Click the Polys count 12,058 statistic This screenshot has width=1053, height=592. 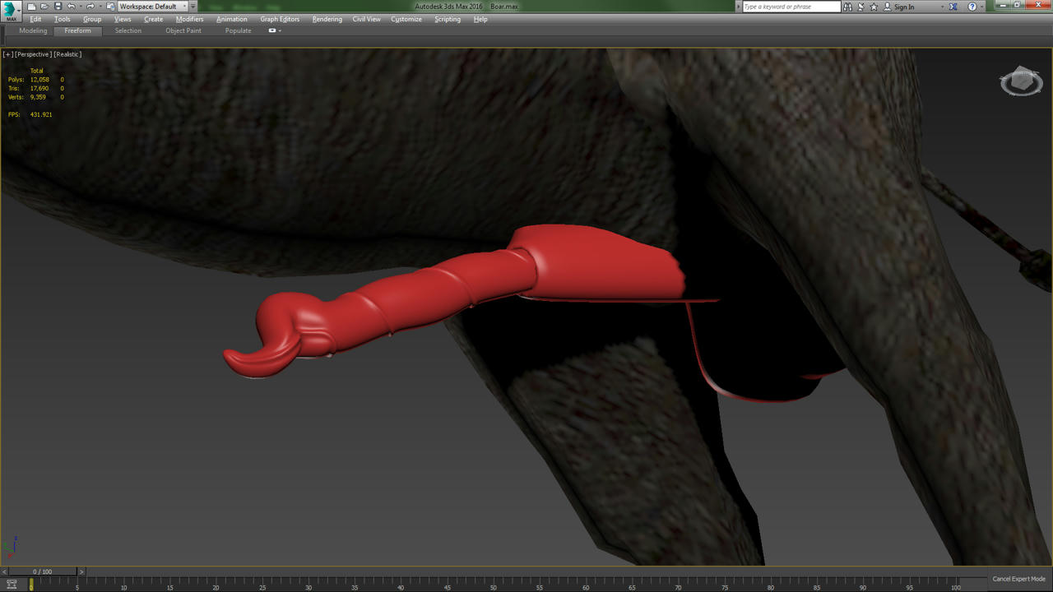pyautogui.click(x=39, y=79)
